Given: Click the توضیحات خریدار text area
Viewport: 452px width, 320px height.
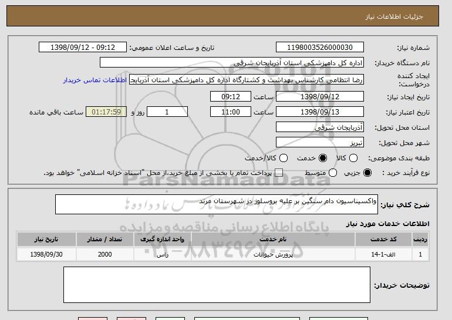Looking at the screenshot, I should pos(217,285).
